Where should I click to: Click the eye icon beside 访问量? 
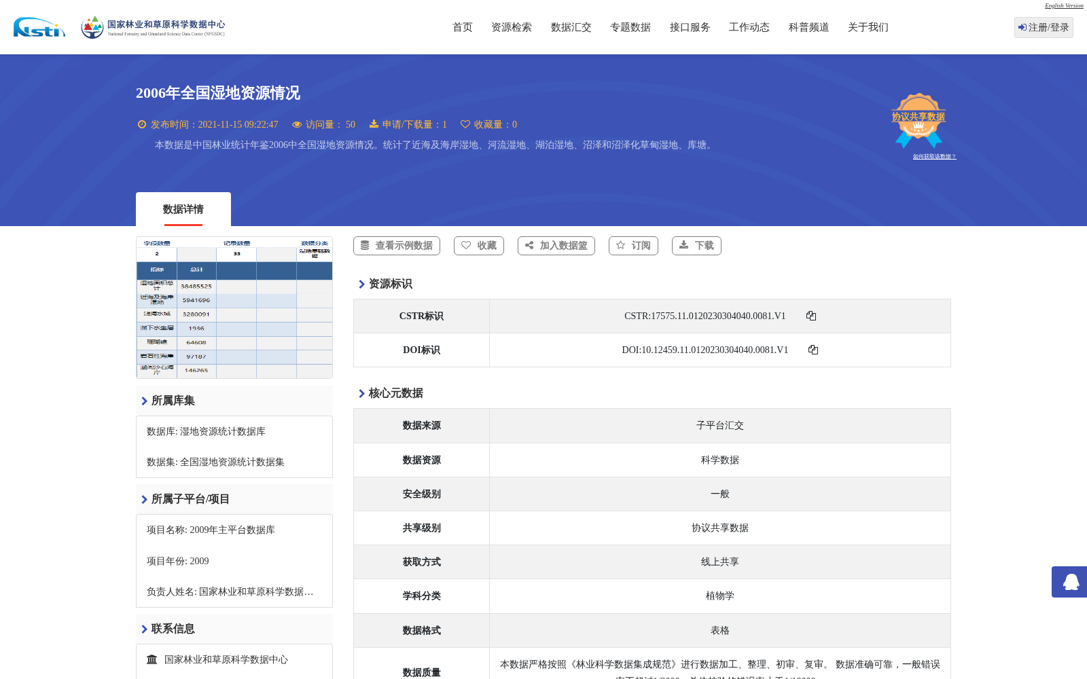point(297,124)
